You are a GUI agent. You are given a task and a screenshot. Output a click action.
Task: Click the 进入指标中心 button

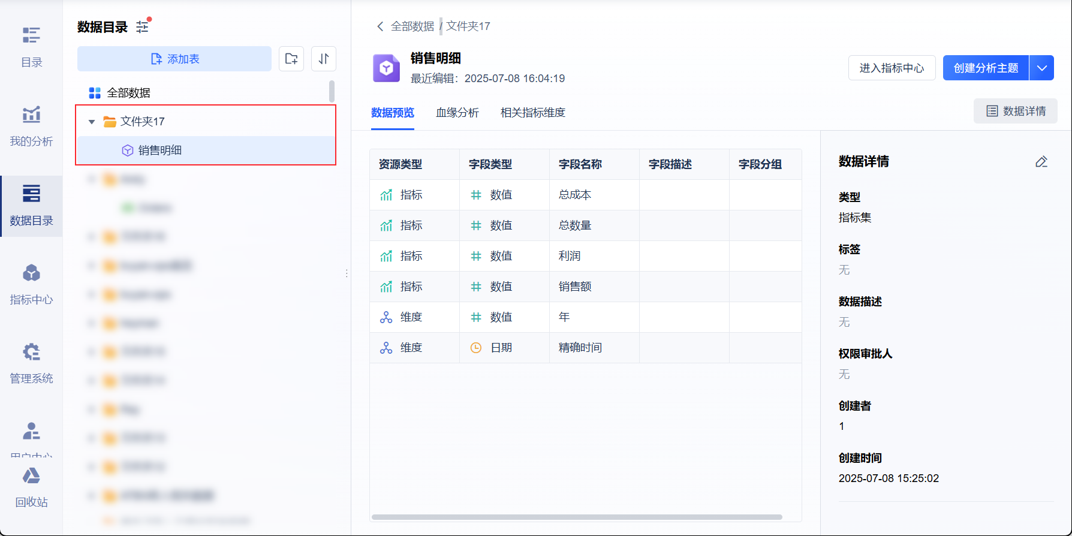pos(892,68)
